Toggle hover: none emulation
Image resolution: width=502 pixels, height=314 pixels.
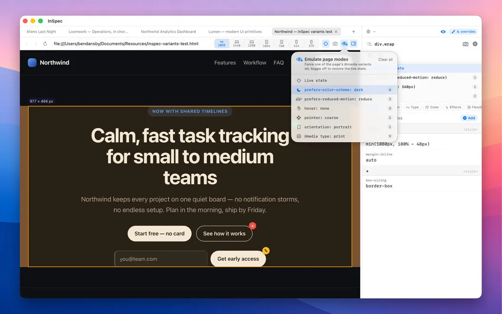tap(344, 108)
